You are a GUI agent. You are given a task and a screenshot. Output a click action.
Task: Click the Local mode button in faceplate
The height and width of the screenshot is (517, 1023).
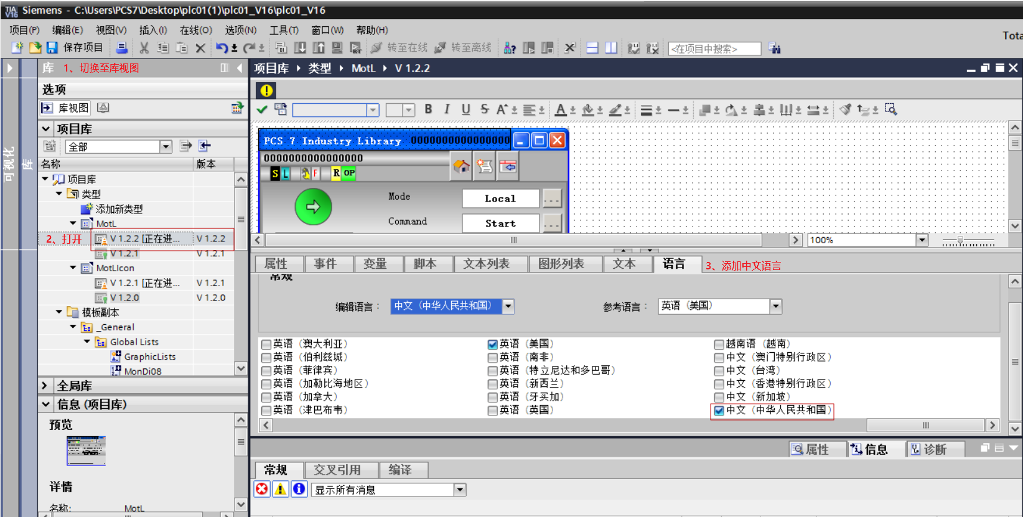tap(500, 198)
